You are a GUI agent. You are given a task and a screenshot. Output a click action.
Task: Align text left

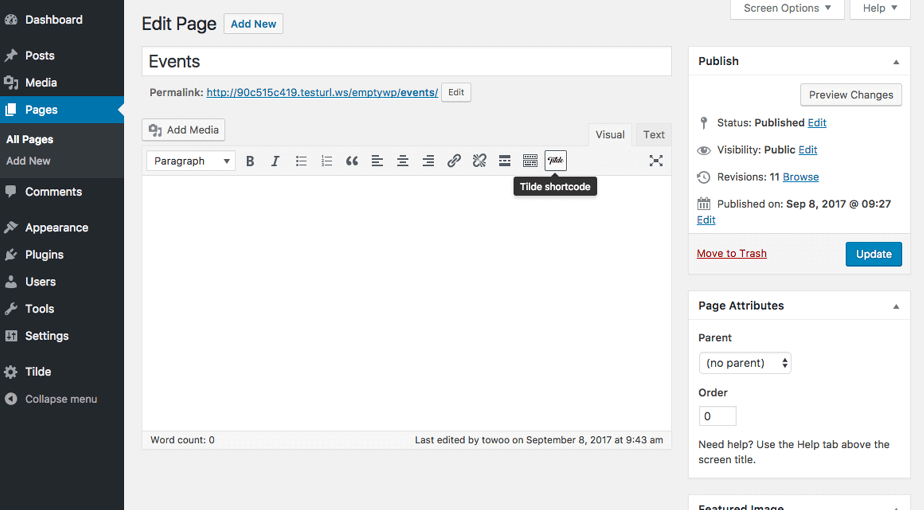point(377,161)
